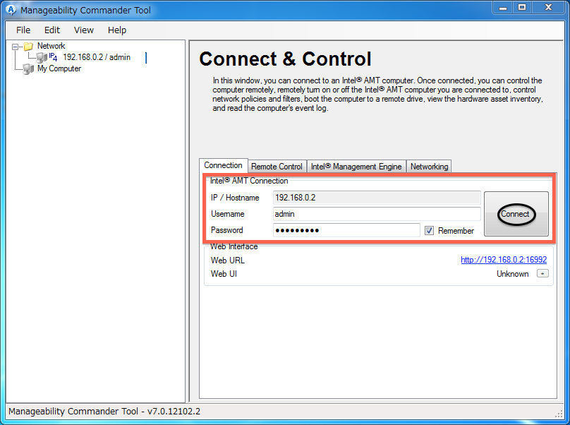Click the Remember label text
The width and height of the screenshot is (570, 425).
[x=456, y=231]
